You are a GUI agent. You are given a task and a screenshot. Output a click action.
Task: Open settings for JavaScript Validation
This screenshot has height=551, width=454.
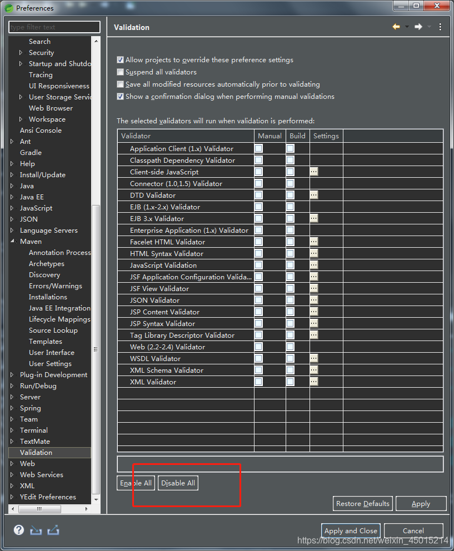[x=314, y=265]
